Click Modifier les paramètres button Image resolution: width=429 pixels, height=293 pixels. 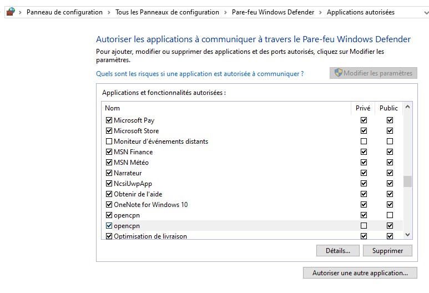(374, 73)
